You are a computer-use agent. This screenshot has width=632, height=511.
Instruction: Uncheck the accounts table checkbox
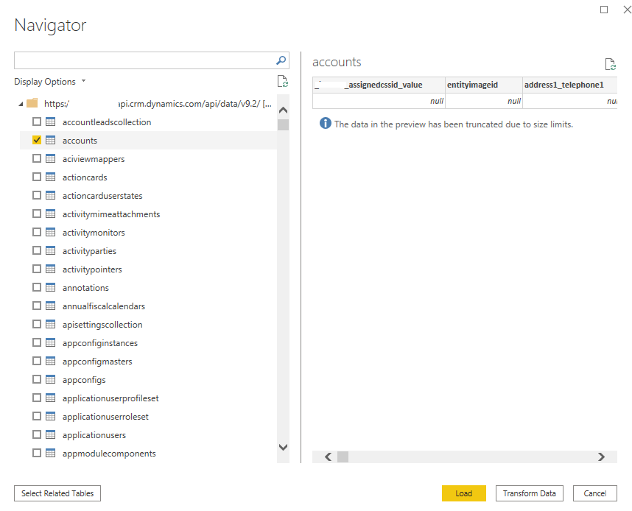coord(37,141)
